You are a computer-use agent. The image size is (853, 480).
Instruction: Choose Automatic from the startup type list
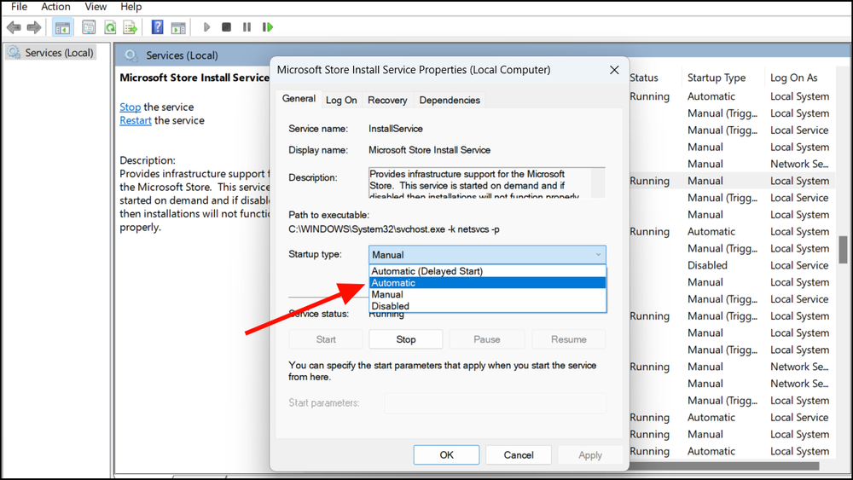[487, 283]
